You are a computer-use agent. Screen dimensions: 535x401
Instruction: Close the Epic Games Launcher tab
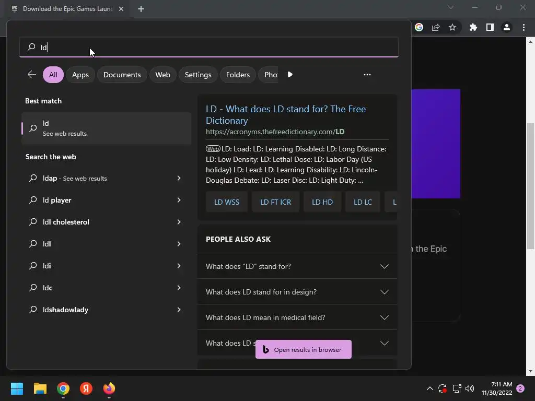click(x=121, y=9)
